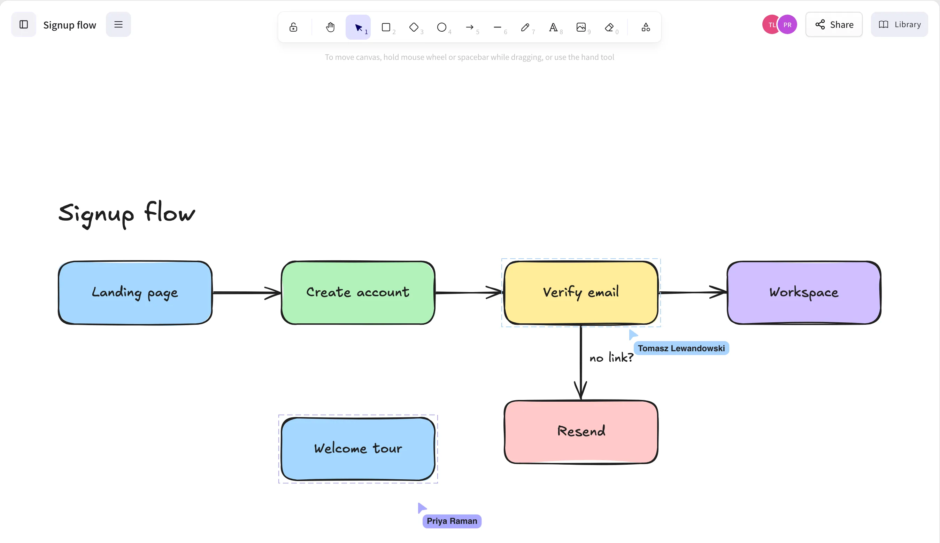Select the Rectangle tool

(386, 27)
